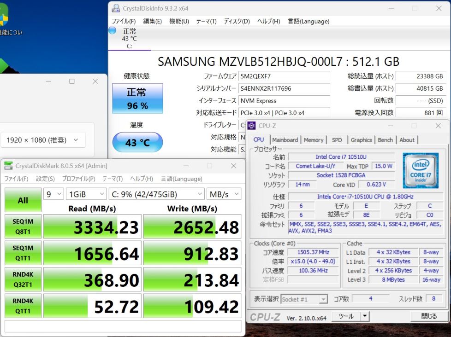Click the ツール button in CPU-Z
The height and width of the screenshot is (337, 451).
click(346, 316)
